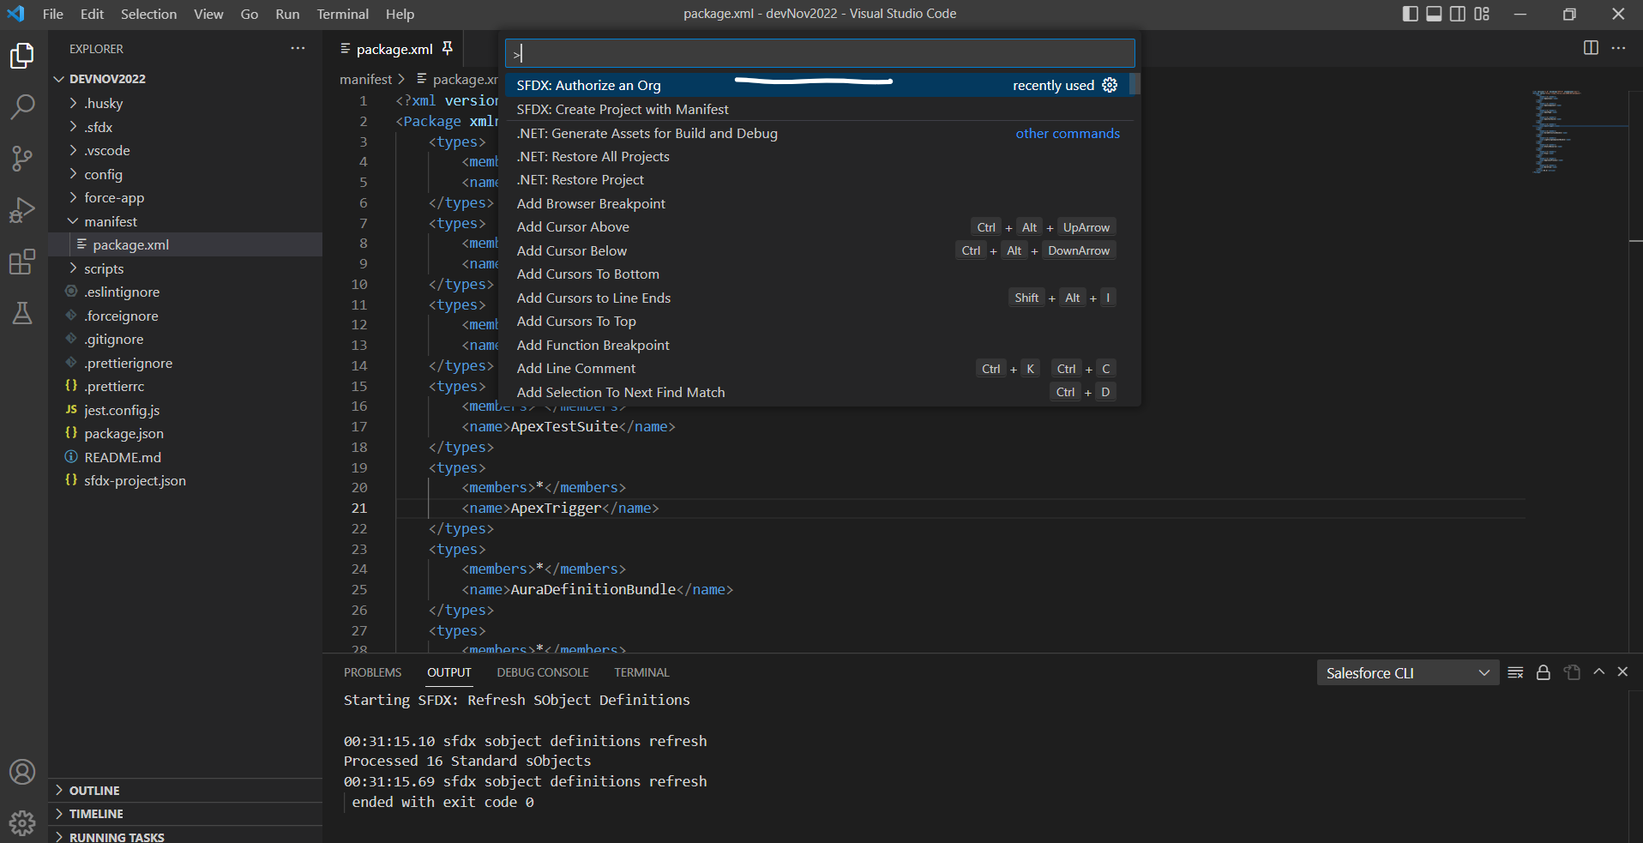
Task: Open Salesforce CLI output channel dropdown
Action: 1407,673
